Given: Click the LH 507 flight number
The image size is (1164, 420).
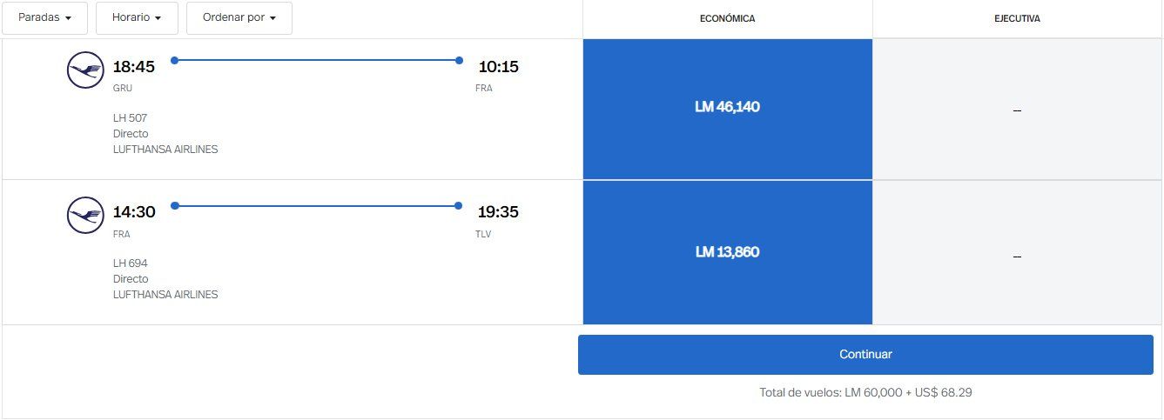Looking at the screenshot, I should tap(130, 117).
